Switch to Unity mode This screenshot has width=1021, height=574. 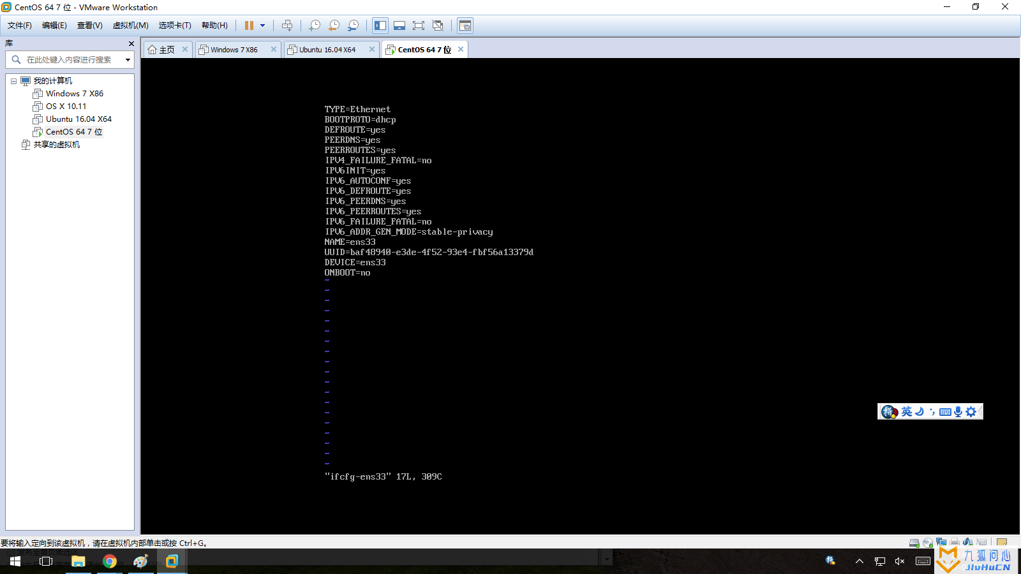[x=438, y=26]
